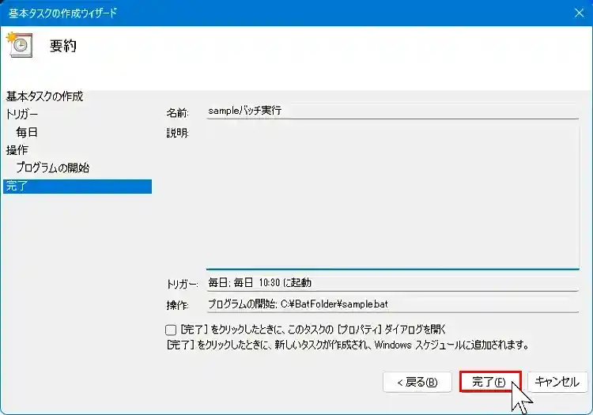Click the 操作: label beside the sample.bat field
This screenshot has width=593, height=415.
[177, 305]
